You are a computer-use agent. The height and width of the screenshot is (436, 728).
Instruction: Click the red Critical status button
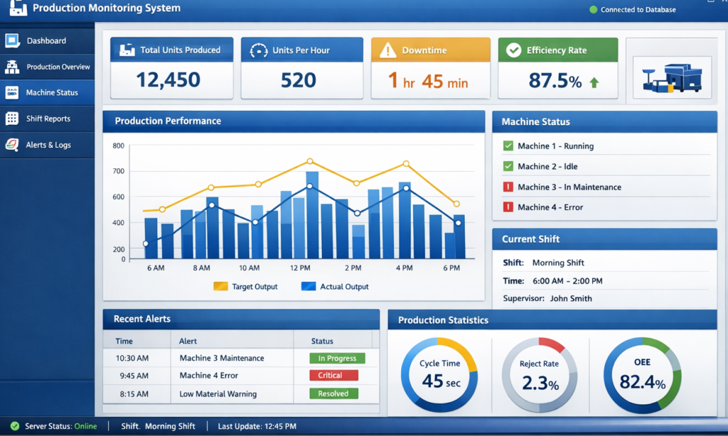click(333, 376)
